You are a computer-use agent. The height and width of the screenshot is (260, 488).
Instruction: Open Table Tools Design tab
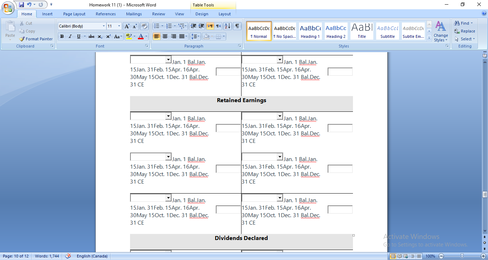tap(202, 14)
